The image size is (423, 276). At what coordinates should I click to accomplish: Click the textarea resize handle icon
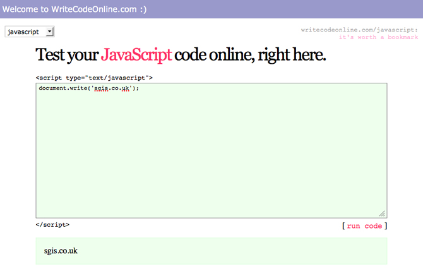pos(382,213)
